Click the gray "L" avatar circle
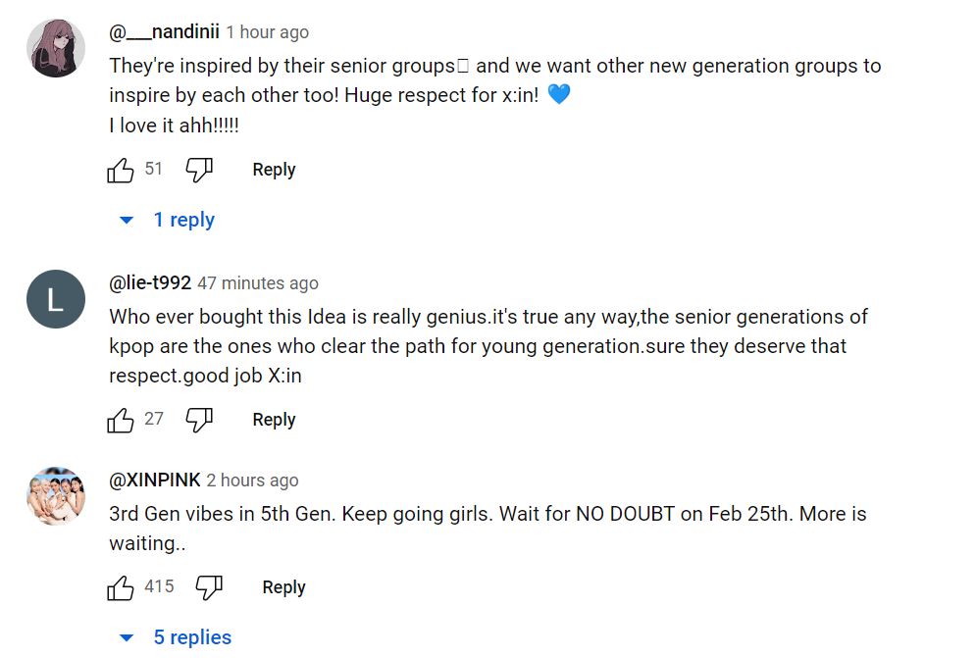Viewport: 976px width, 658px height. click(56, 299)
